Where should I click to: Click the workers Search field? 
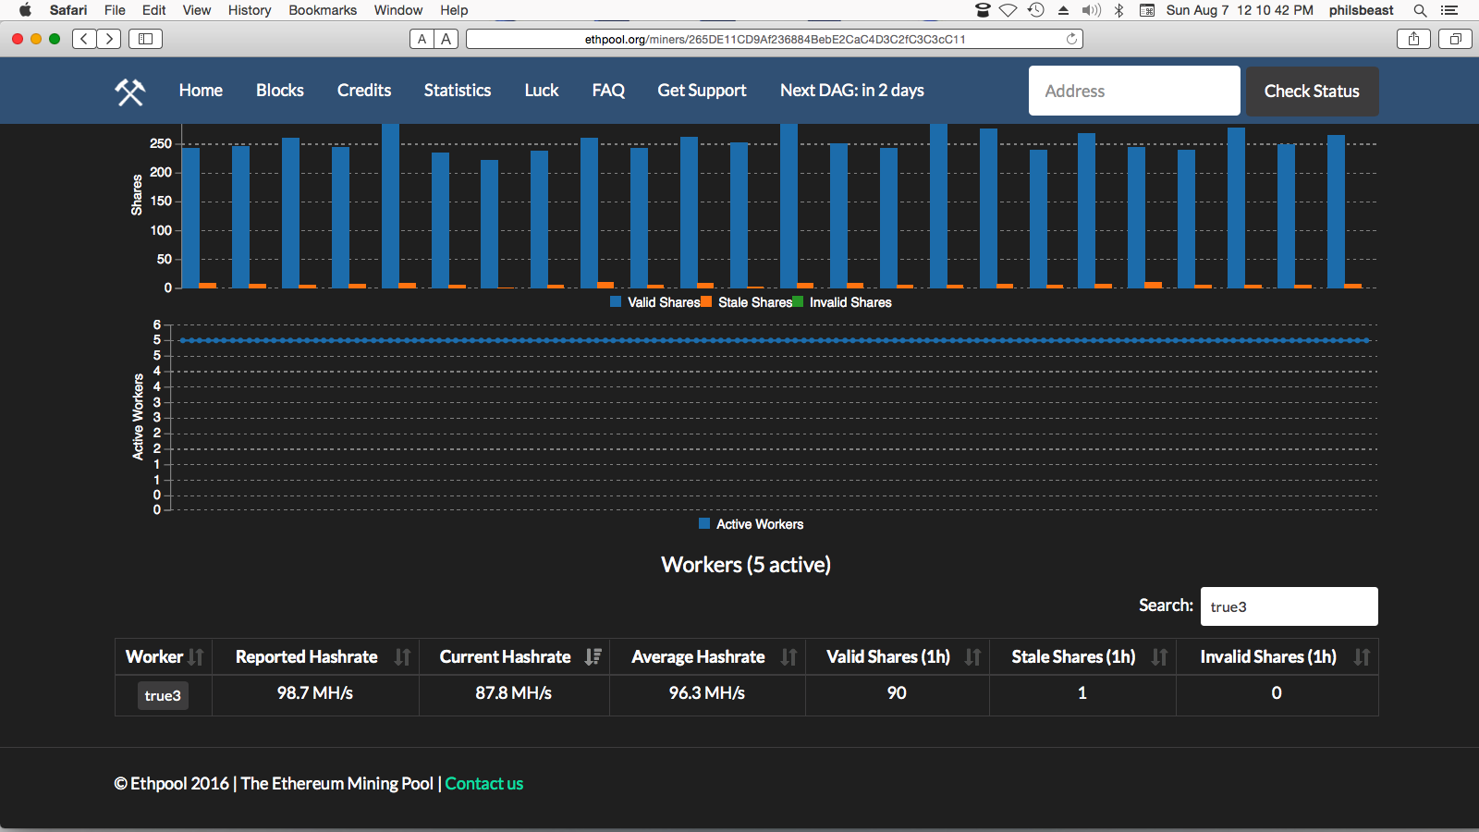pyautogui.click(x=1289, y=606)
